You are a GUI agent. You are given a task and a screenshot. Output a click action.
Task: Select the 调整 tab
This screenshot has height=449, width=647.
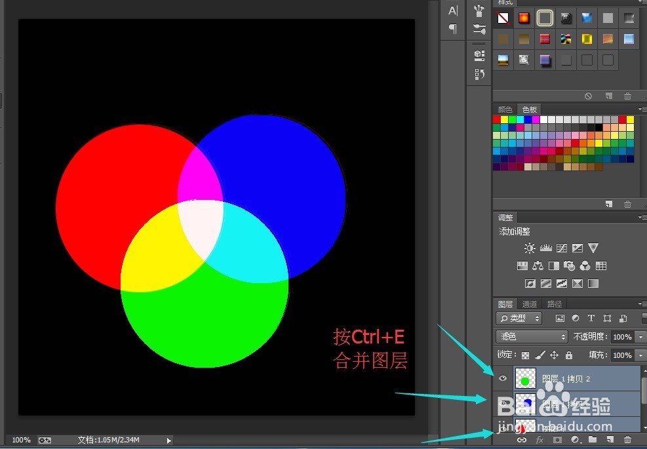tap(505, 218)
